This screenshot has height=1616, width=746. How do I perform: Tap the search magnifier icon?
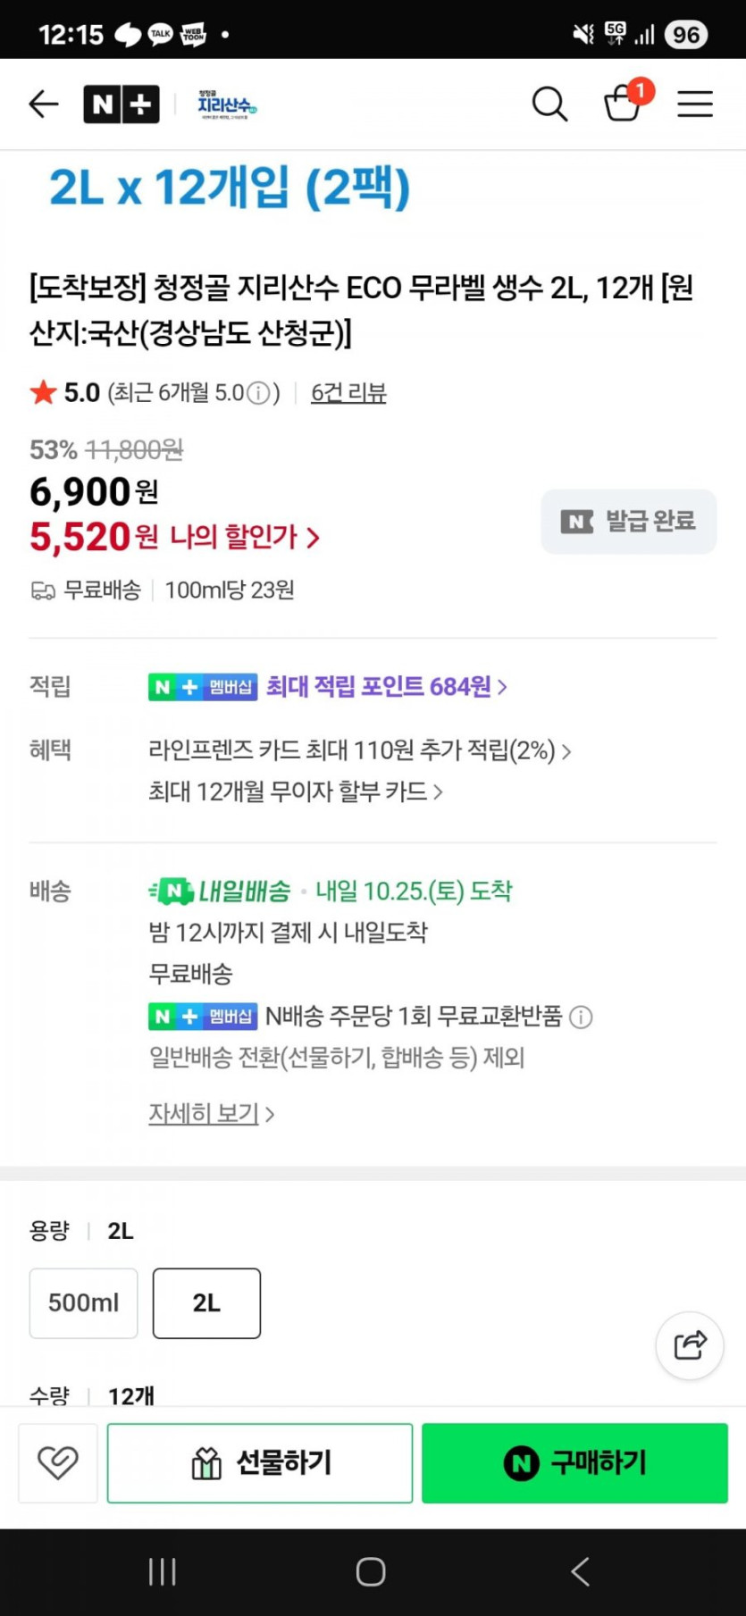(x=549, y=105)
